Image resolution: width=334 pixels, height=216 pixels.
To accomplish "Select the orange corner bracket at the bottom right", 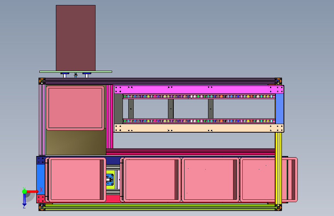I will 278,208.
